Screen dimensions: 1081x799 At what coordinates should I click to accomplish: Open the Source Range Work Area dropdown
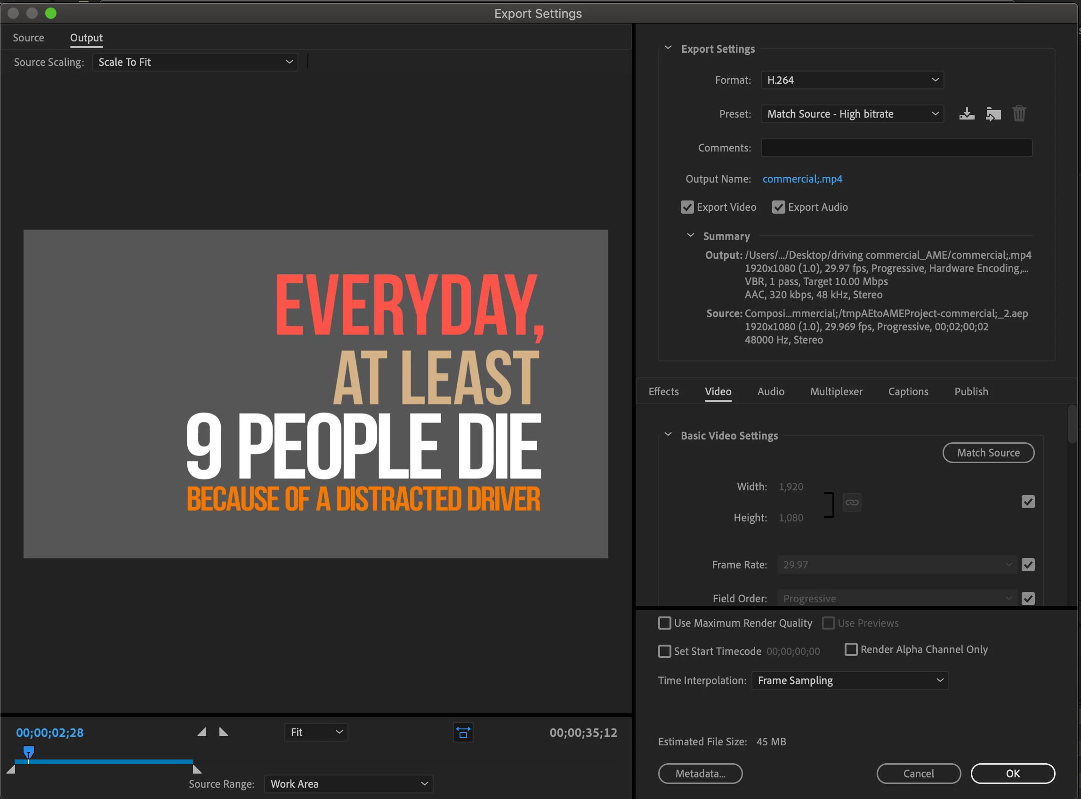pos(348,784)
